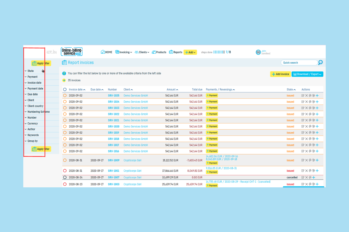The width and height of the screenshot is (349, 232).
Task: Email invoice SRV-1023 using @ icon
Action: click(310, 108)
